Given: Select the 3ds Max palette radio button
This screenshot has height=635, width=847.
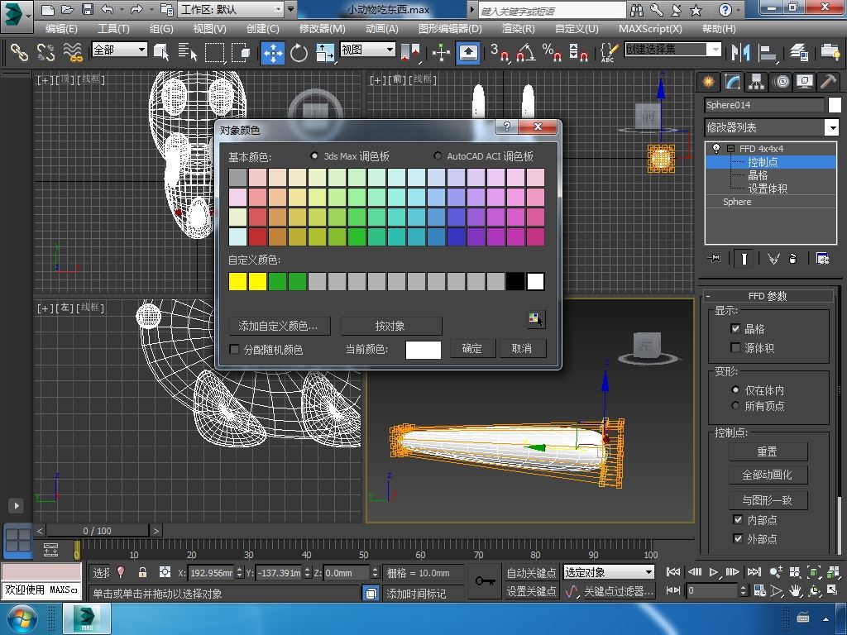Looking at the screenshot, I should click(313, 155).
